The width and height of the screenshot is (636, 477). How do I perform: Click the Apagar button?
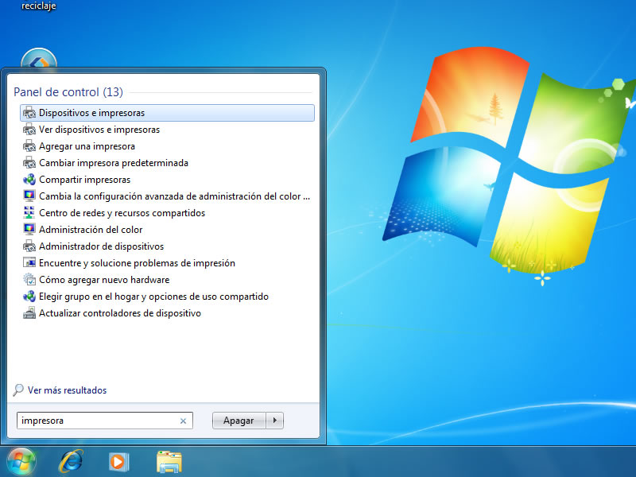tap(238, 421)
